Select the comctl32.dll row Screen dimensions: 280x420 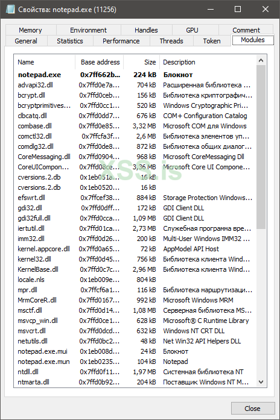coord(135,136)
